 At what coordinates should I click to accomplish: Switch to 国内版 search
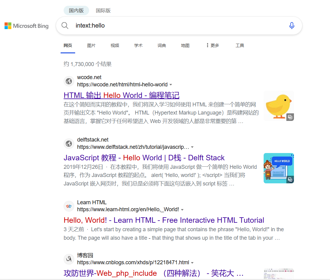(x=76, y=11)
